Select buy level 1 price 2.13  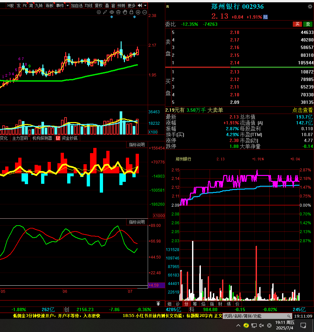tap(235, 72)
